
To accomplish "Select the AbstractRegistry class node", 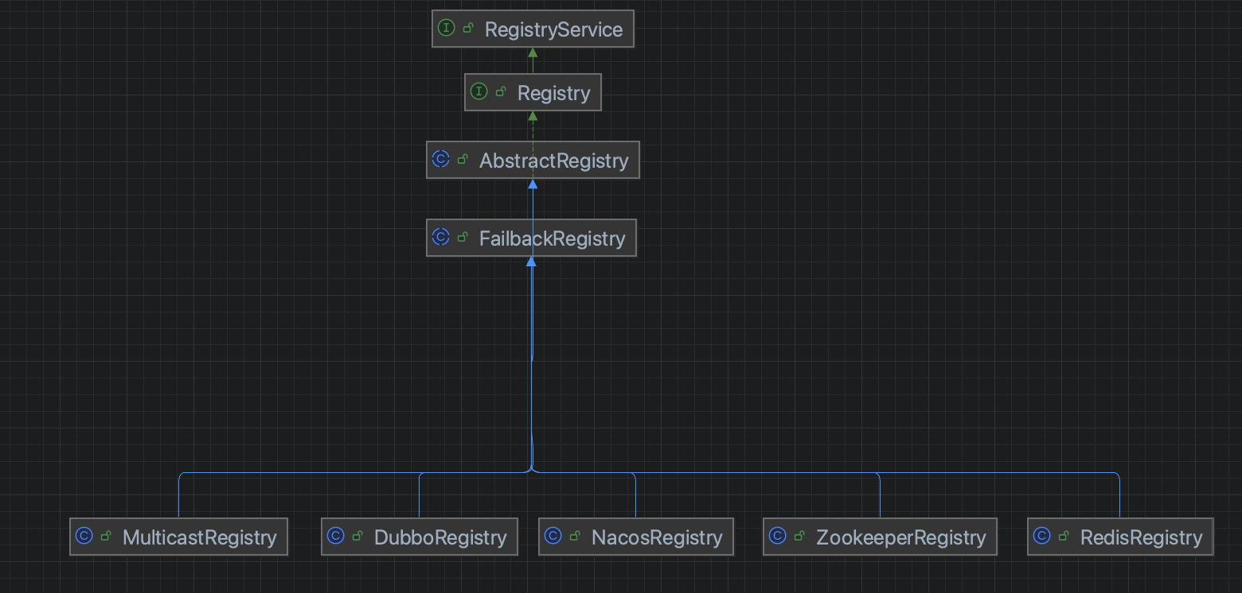I will (x=533, y=160).
